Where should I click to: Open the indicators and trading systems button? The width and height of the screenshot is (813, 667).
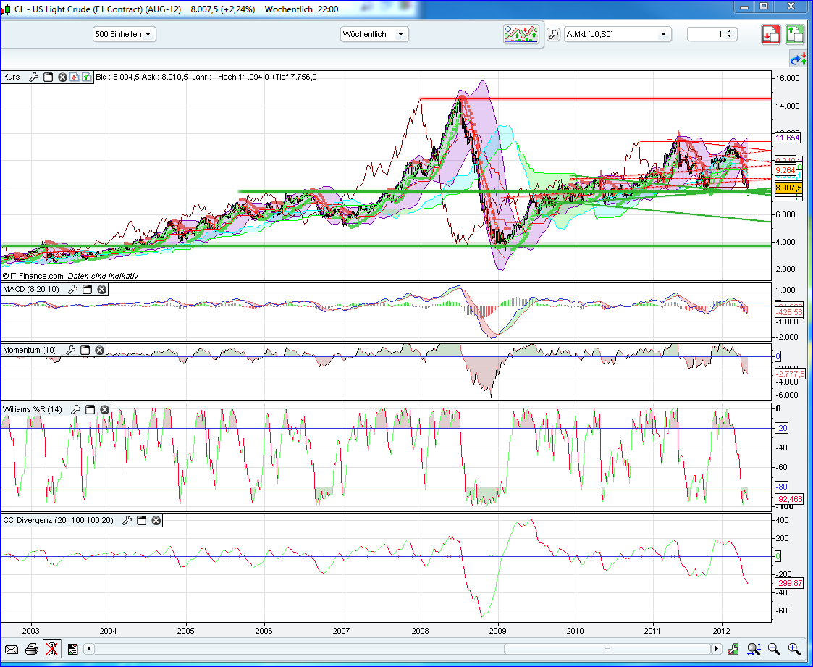[x=521, y=34]
